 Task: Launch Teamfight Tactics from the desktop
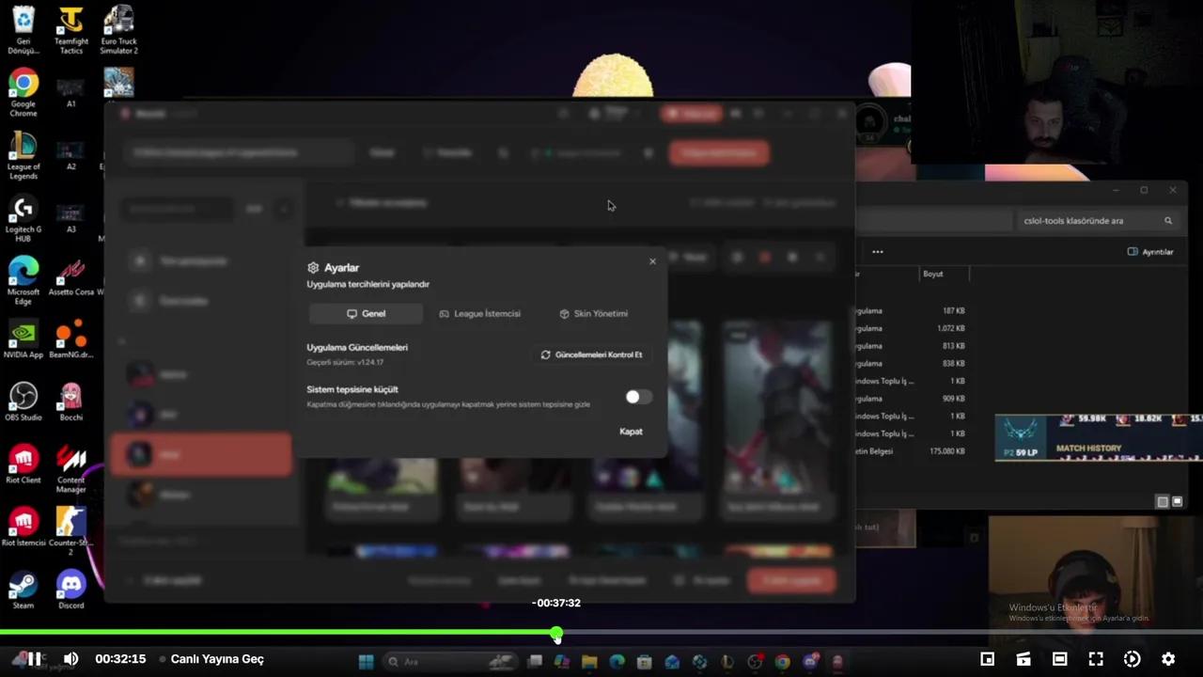pyautogui.click(x=71, y=21)
